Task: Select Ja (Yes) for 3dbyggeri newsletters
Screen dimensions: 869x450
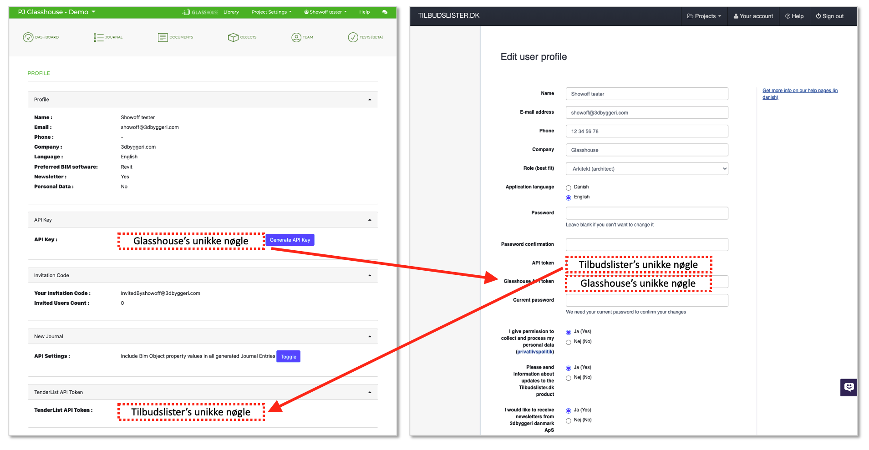Action: [569, 410]
